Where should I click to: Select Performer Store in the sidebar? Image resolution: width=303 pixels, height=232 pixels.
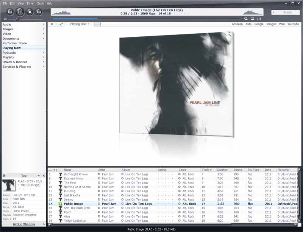tap(15, 43)
